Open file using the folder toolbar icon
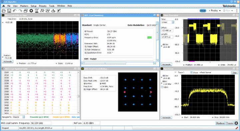The image size is (240, 131). coord(4,11)
